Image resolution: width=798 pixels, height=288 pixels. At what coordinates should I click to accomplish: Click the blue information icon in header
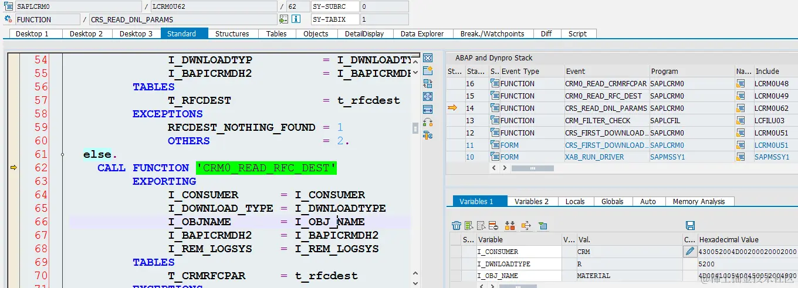(x=296, y=19)
